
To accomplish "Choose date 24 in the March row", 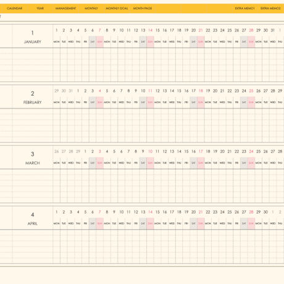I will 251,151.
